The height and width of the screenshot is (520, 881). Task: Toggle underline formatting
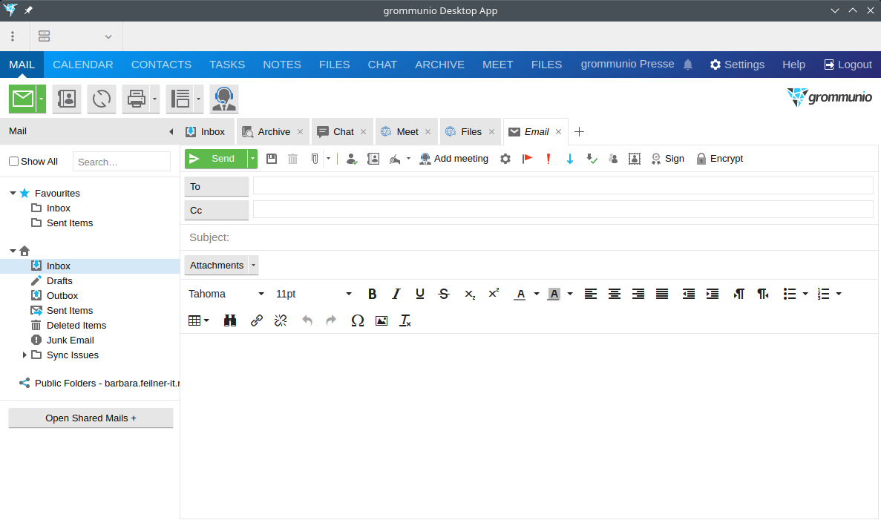419,294
